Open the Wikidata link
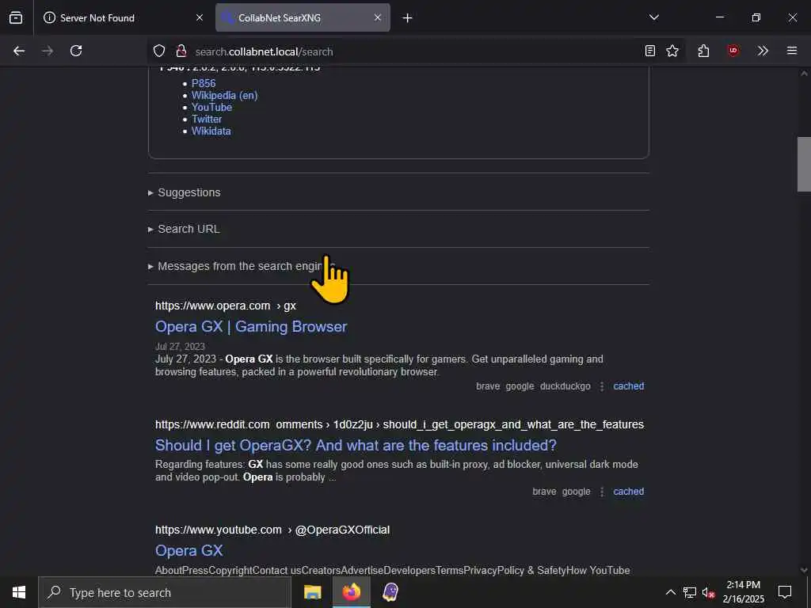 pyautogui.click(x=211, y=131)
